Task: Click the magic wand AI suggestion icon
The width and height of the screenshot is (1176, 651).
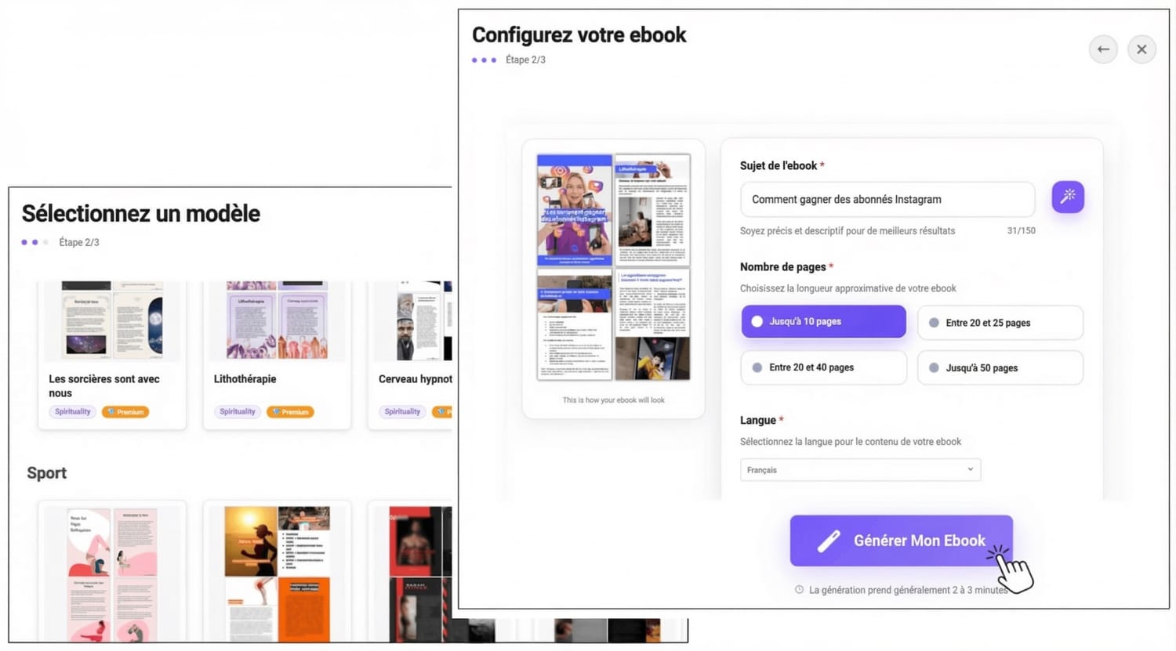Action: (1068, 197)
